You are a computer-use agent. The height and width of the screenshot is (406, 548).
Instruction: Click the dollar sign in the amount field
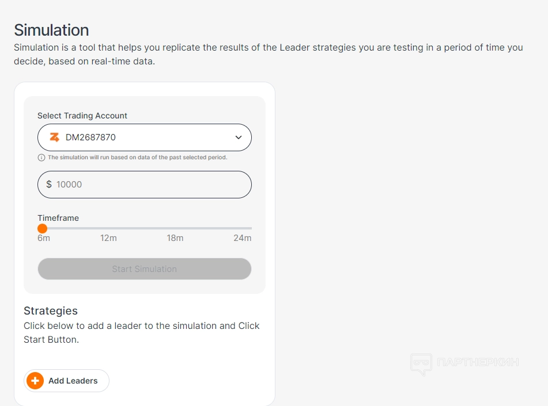coord(49,185)
